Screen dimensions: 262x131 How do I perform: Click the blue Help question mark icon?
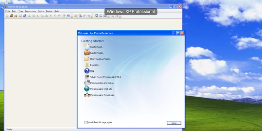point(87,71)
